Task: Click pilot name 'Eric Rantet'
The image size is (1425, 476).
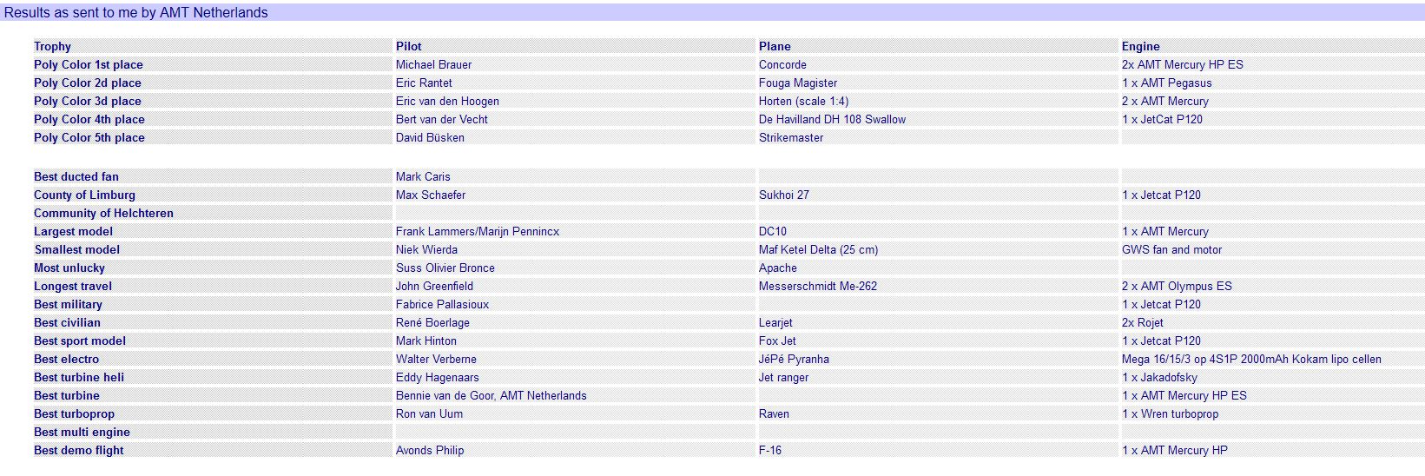Action: click(424, 83)
